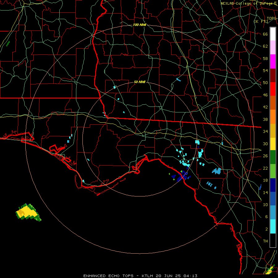The height and width of the screenshot is (278, 278).
Task: Click legend value "14"
Action: tap(265, 192)
